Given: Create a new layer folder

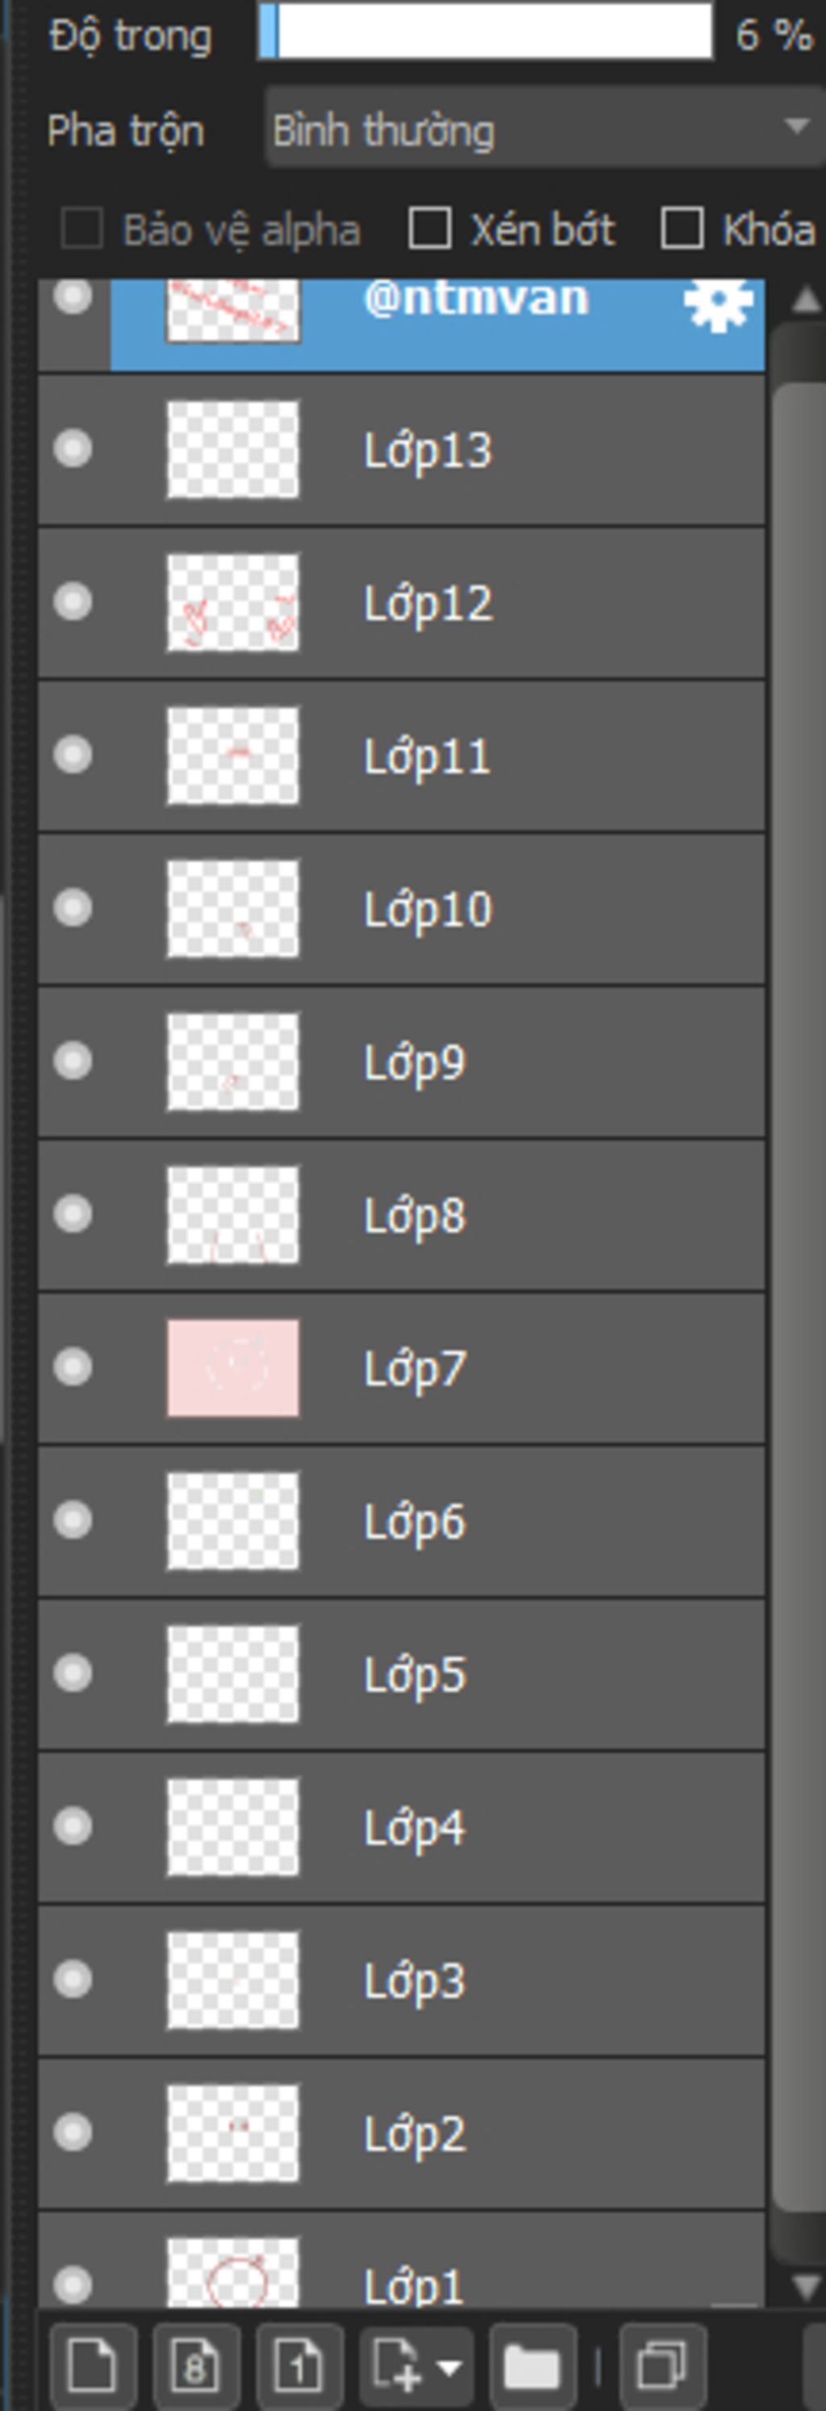Looking at the screenshot, I should coord(532,2365).
